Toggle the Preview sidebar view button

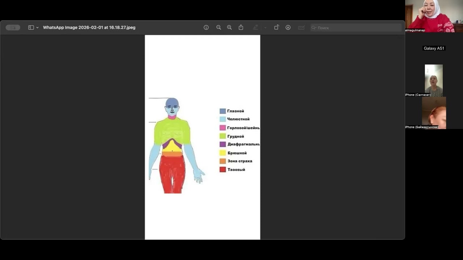(31, 27)
